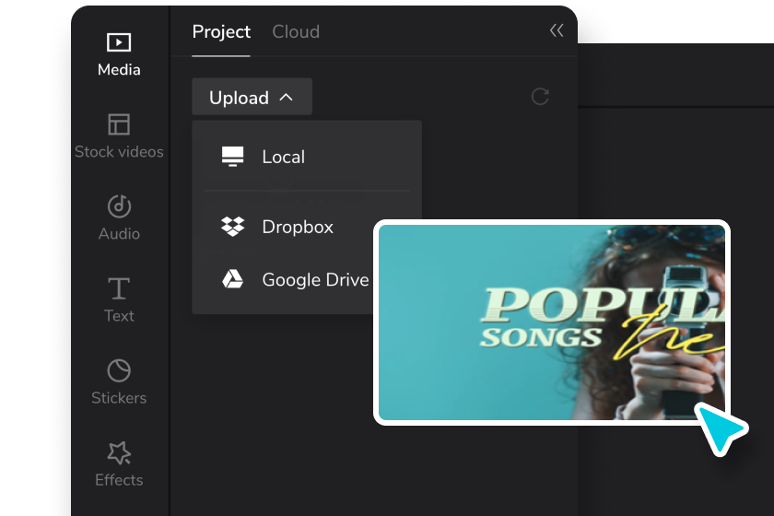This screenshot has height=516, width=774.
Task: Switch to the Cloud tab
Action: 296,31
